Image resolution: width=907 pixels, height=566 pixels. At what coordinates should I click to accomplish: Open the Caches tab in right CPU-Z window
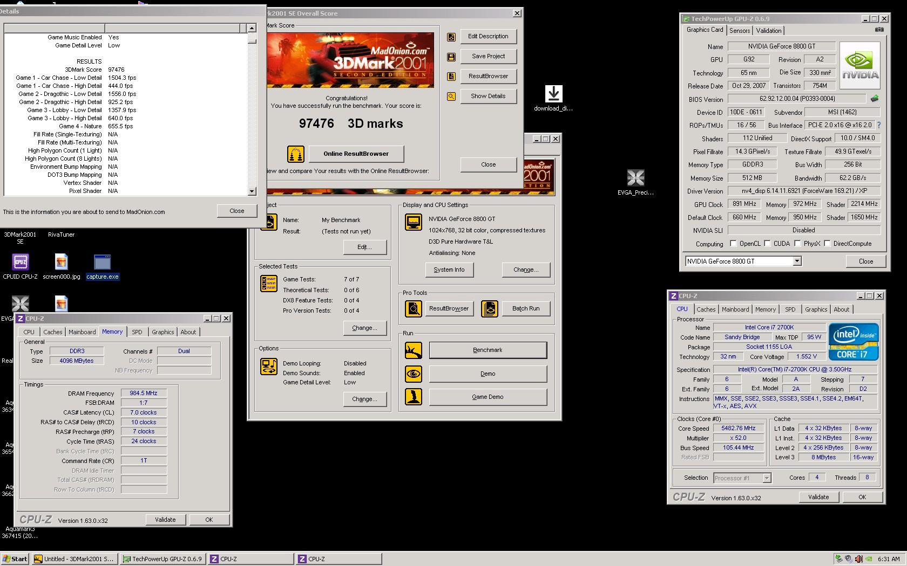click(x=706, y=309)
